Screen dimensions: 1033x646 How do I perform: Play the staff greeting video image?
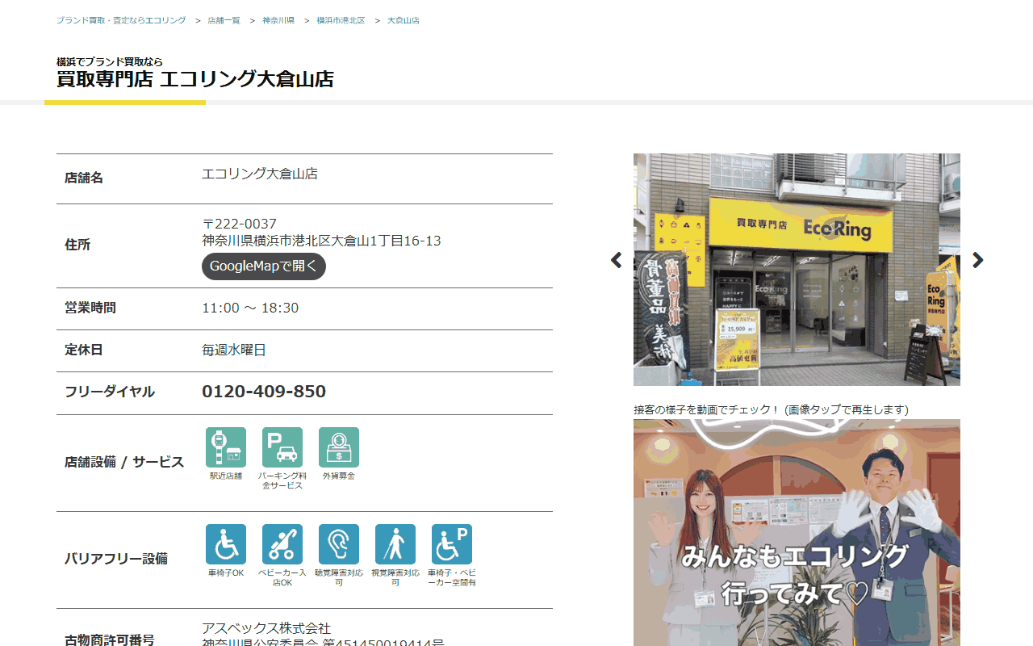pos(797,532)
